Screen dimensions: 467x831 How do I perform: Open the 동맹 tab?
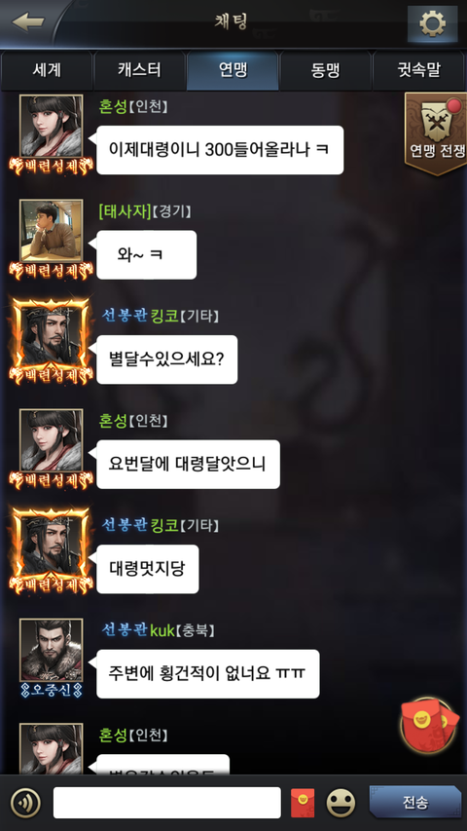325,70
